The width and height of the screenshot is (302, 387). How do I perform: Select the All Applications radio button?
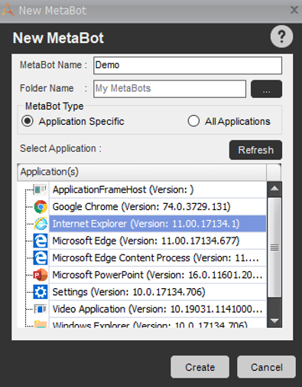point(193,121)
